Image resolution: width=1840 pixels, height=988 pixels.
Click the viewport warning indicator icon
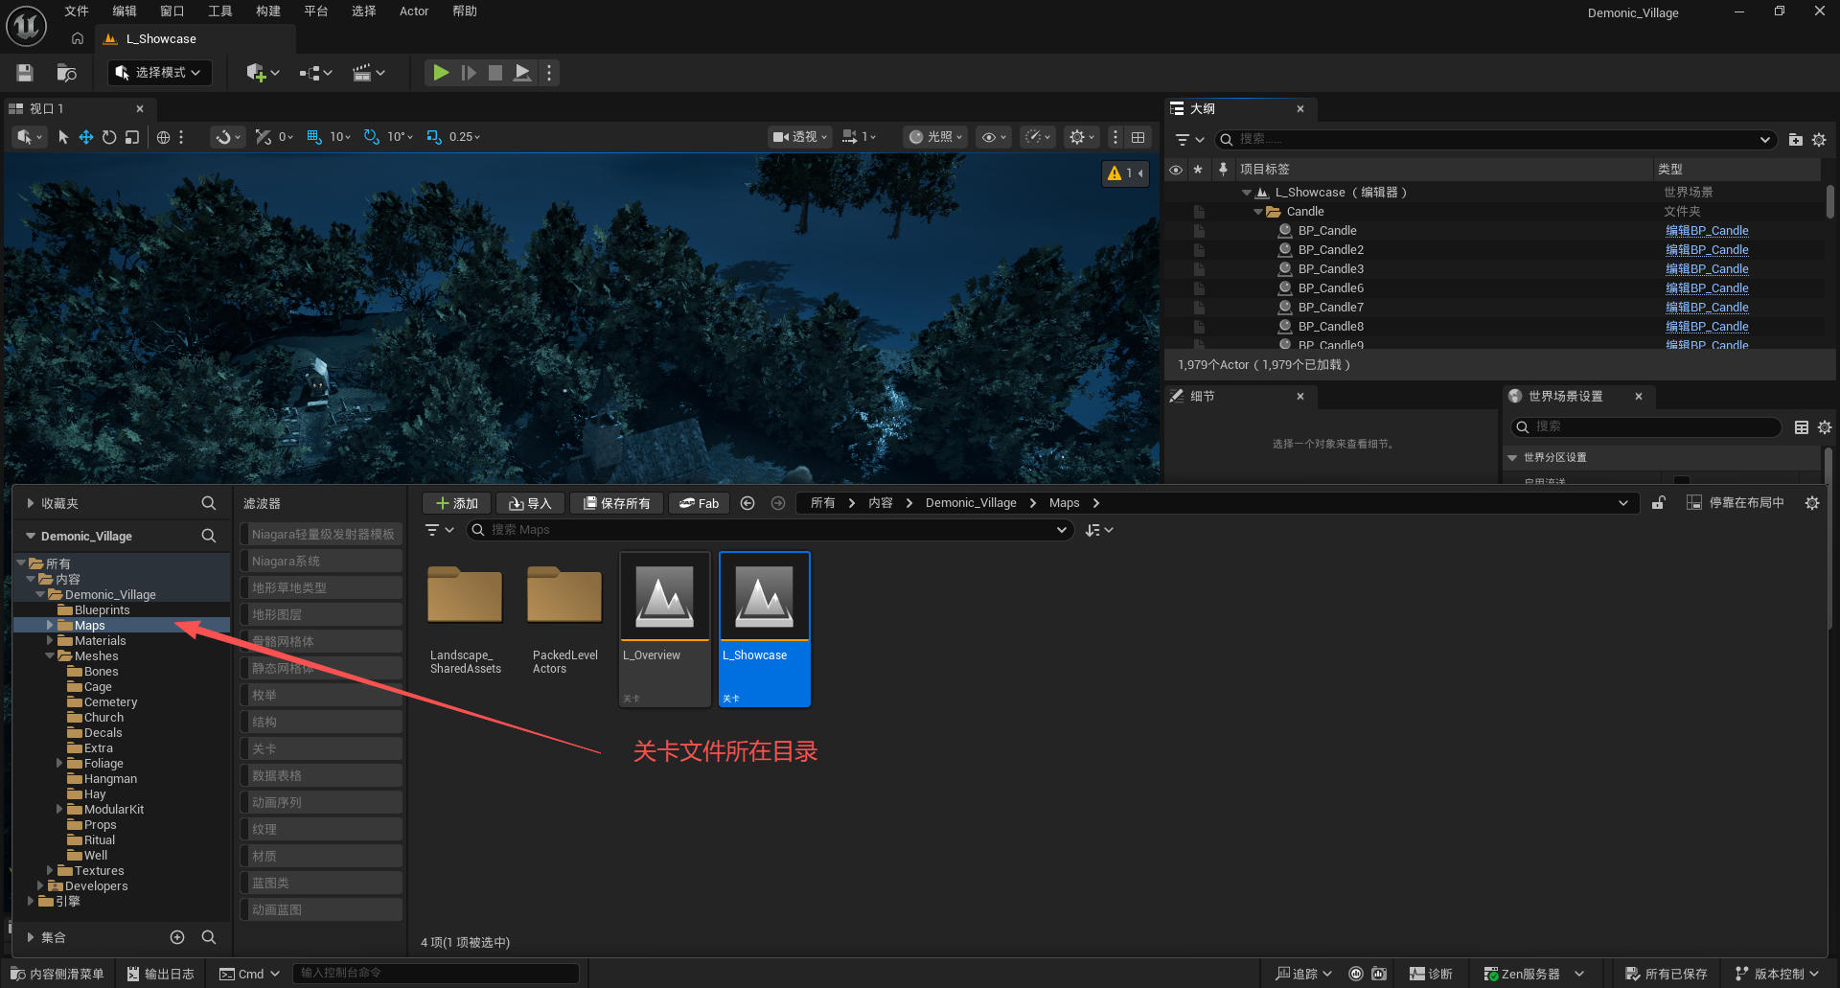point(1125,173)
